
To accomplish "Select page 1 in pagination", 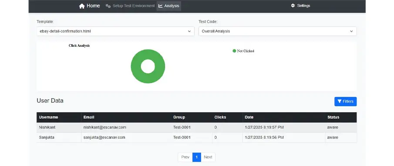I will (197, 157).
